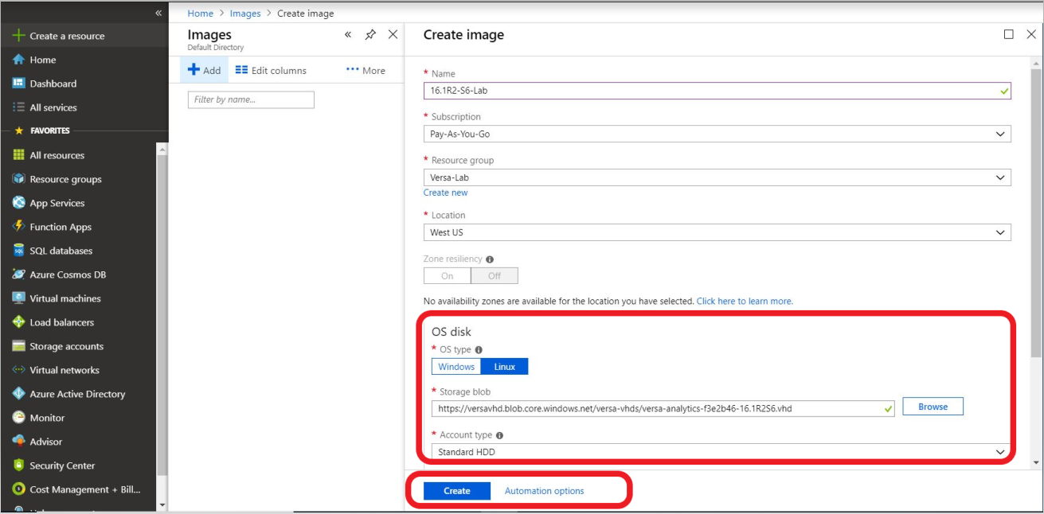Screen dimensions: 1044x514
Task: Open Virtual networks icon
Action: pos(18,370)
